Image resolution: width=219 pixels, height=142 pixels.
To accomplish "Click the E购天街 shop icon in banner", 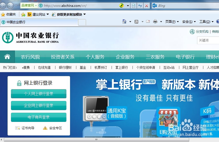I will [168, 122].
